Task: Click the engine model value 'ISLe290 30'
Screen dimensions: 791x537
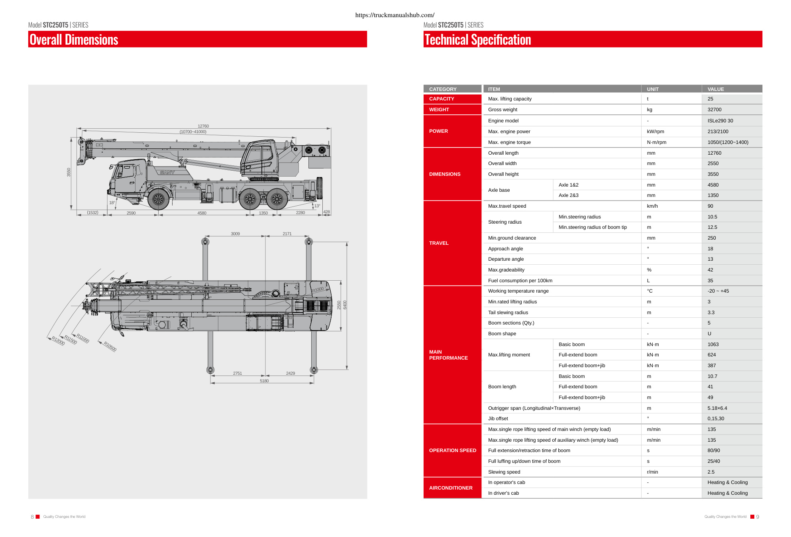Action: point(720,121)
